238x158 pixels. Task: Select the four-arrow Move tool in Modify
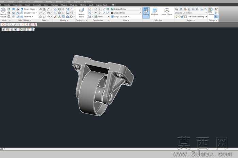tap(63, 9)
